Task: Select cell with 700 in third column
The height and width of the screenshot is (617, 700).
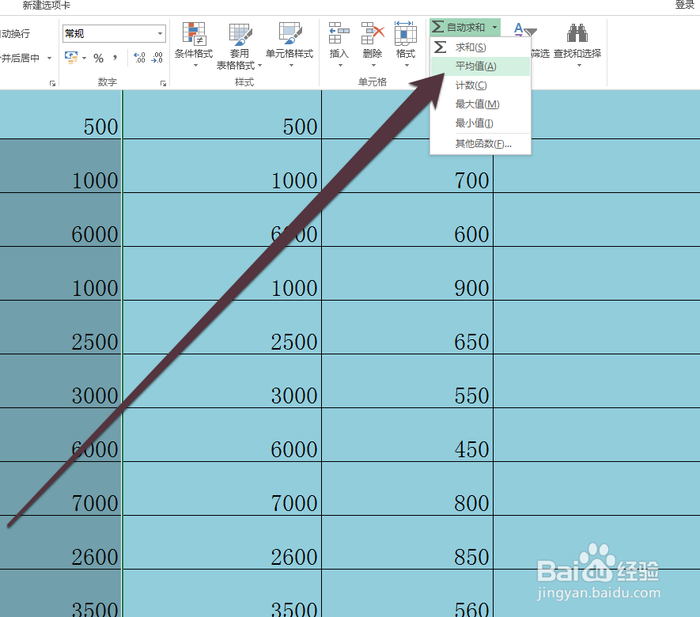Action: (x=407, y=166)
